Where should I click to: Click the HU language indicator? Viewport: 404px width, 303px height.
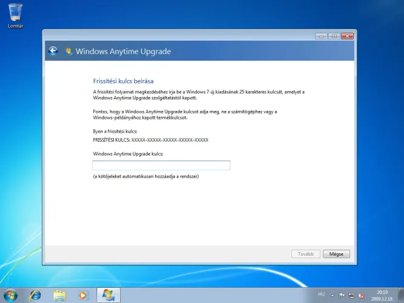321,295
